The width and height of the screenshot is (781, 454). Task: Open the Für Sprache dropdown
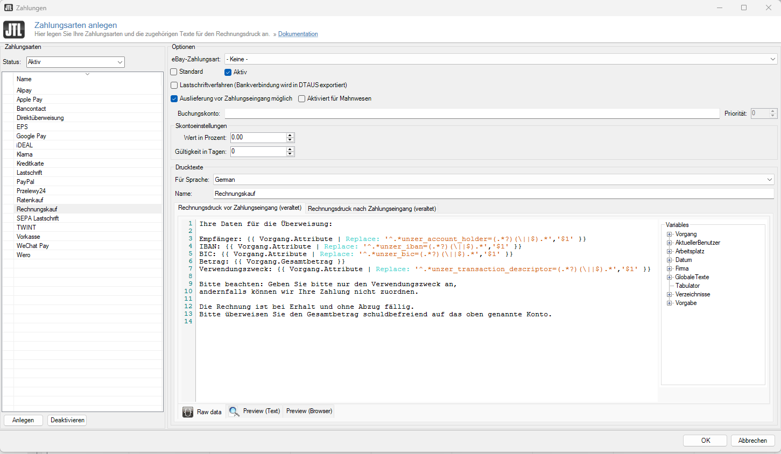pos(770,179)
